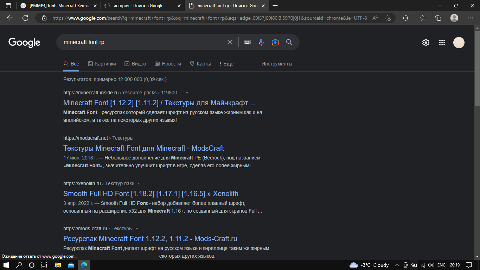Viewport: 480px width, 270px height.
Task: Open File Explorer from the taskbar
Action: coord(58,265)
